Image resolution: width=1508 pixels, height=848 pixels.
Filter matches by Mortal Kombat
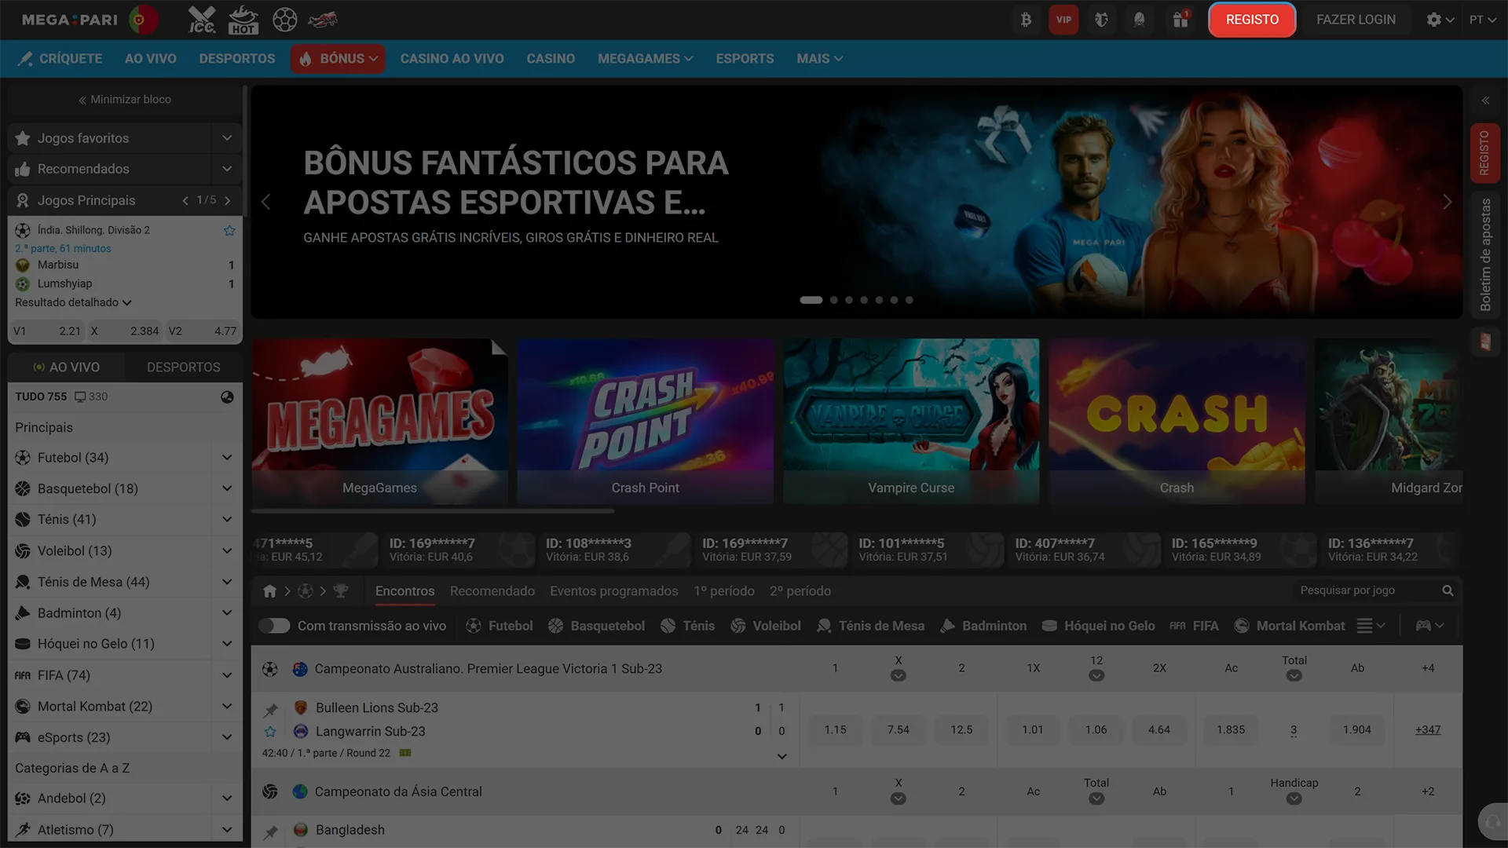[1290, 626]
